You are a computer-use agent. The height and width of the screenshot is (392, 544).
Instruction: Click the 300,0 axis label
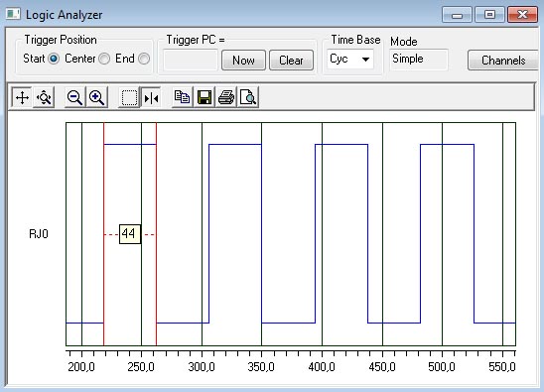[x=202, y=367]
